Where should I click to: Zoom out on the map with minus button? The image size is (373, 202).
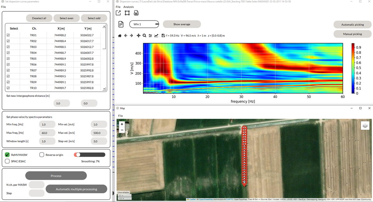point(122,130)
